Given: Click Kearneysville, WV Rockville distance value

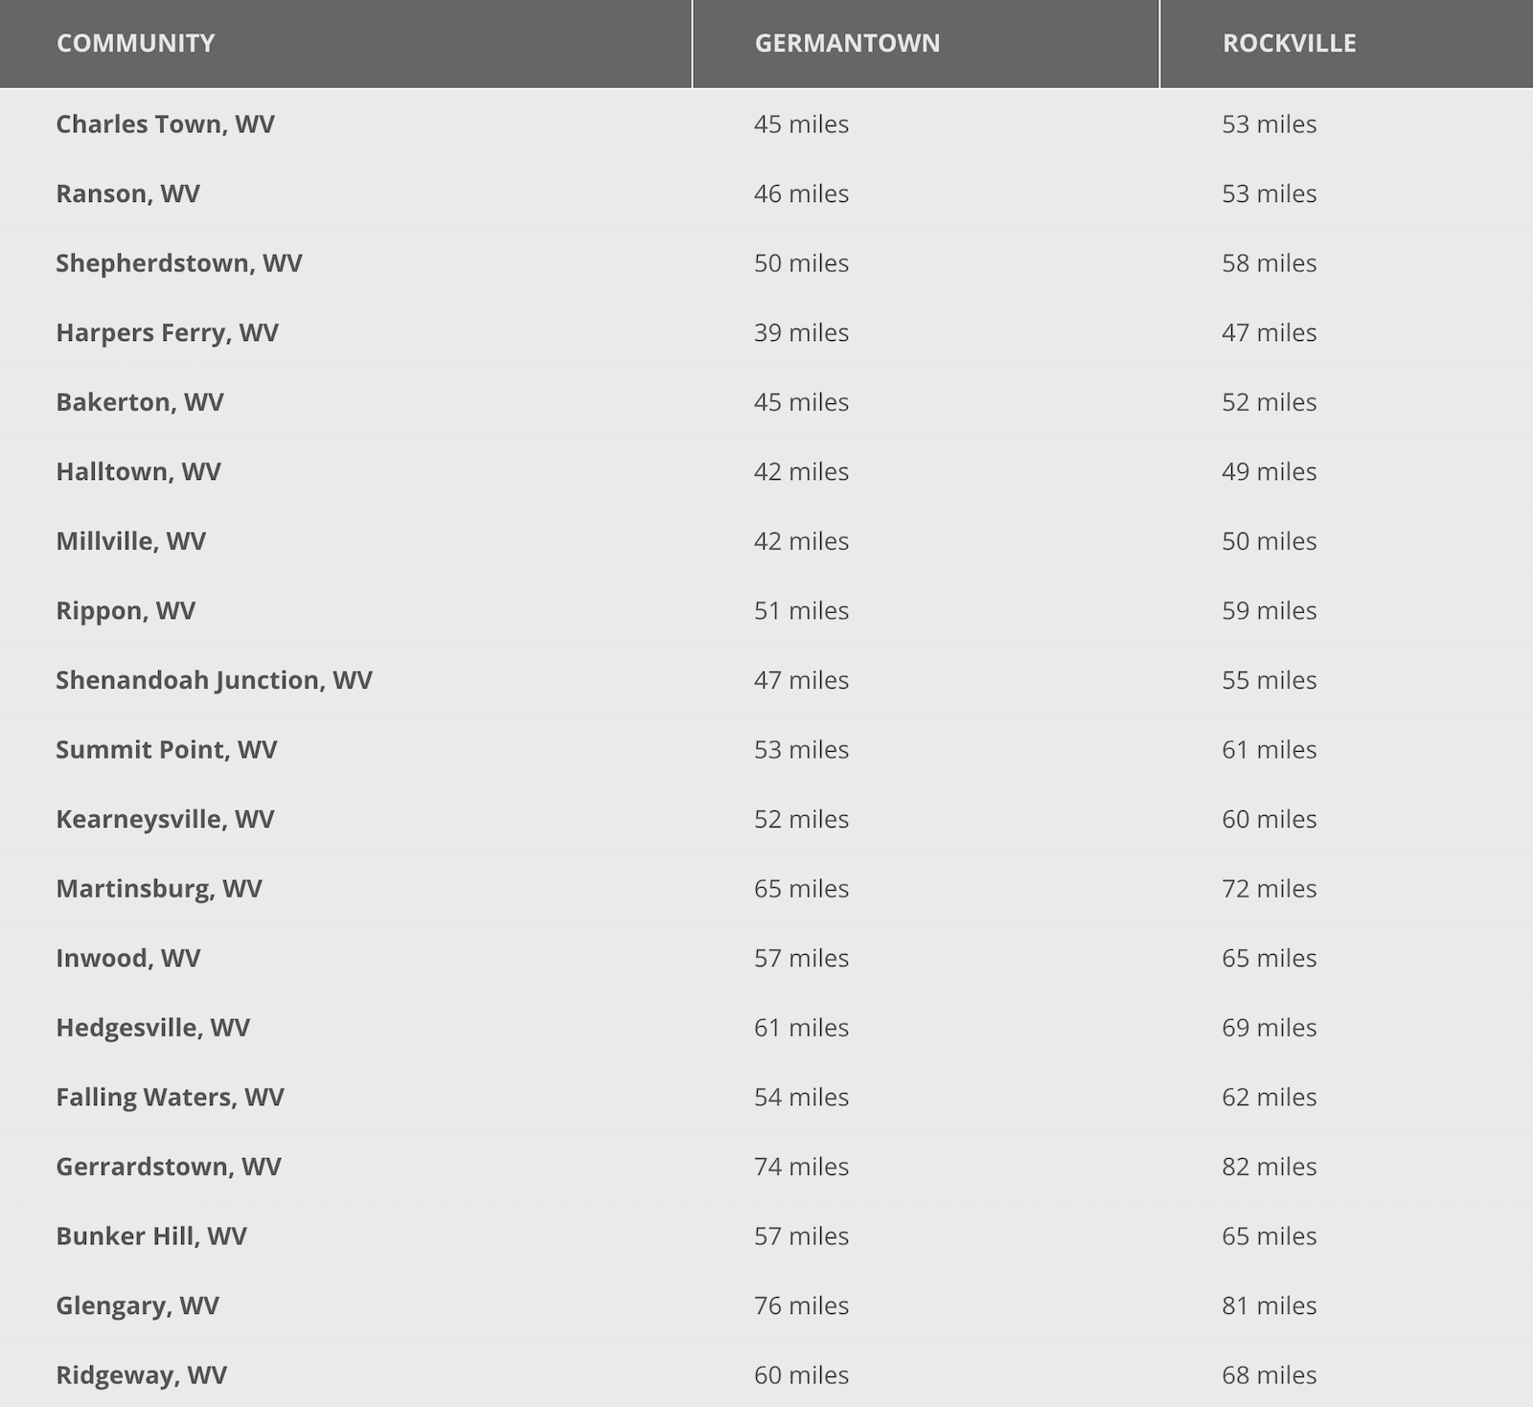Looking at the screenshot, I should click(x=1269, y=819).
